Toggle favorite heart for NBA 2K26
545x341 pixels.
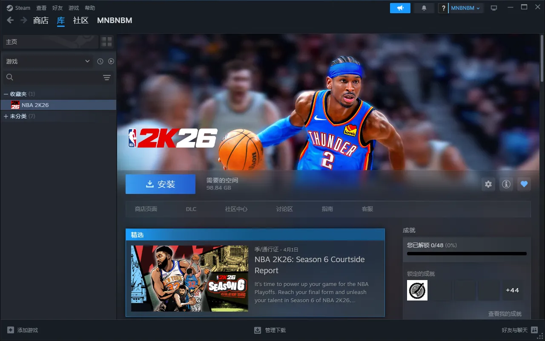tap(524, 184)
